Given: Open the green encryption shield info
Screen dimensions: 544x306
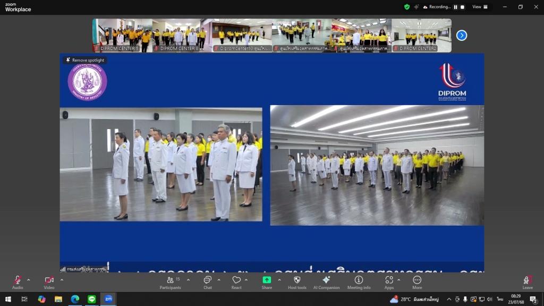Looking at the screenshot, I should coord(406,7).
